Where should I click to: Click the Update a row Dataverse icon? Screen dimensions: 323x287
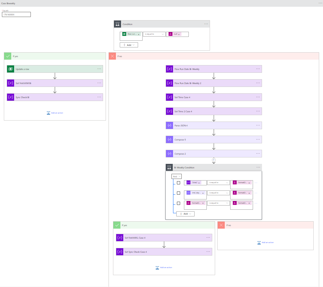tap(11, 69)
